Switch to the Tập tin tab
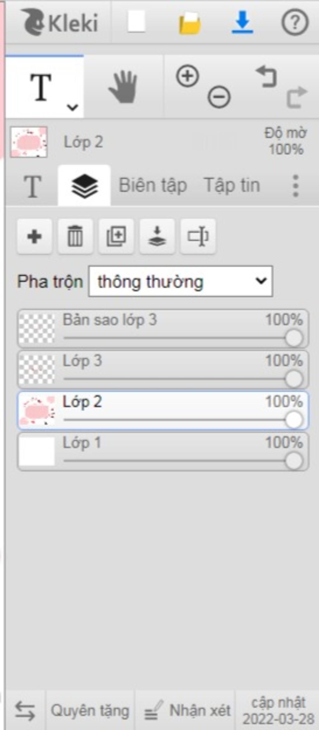The height and width of the screenshot is (730, 319). (232, 185)
